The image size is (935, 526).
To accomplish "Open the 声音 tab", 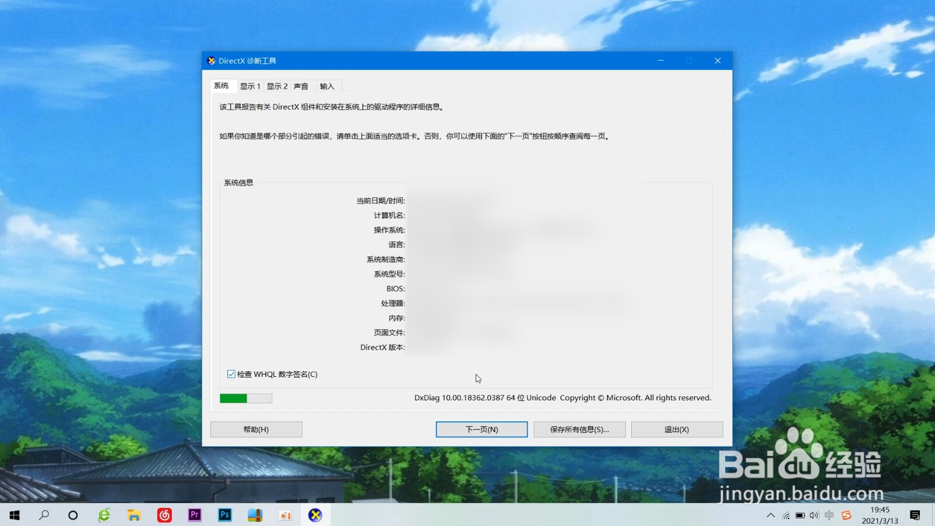I will click(x=300, y=86).
